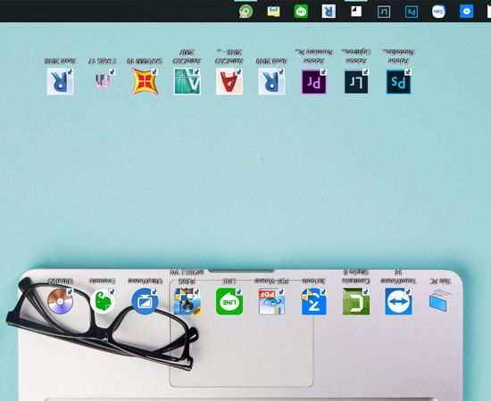Open the UltraViewer desktop shortcut
This screenshot has height=401, width=491.
145,301
